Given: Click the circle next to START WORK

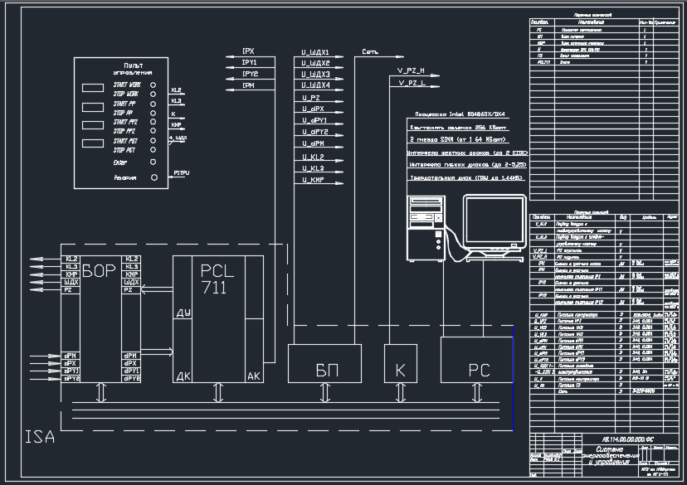Looking at the screenshot, I should click(x=153, y=85).
